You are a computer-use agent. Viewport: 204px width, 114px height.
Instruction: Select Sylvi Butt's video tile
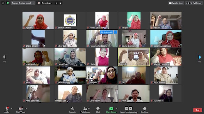click(x=102, y=75)
